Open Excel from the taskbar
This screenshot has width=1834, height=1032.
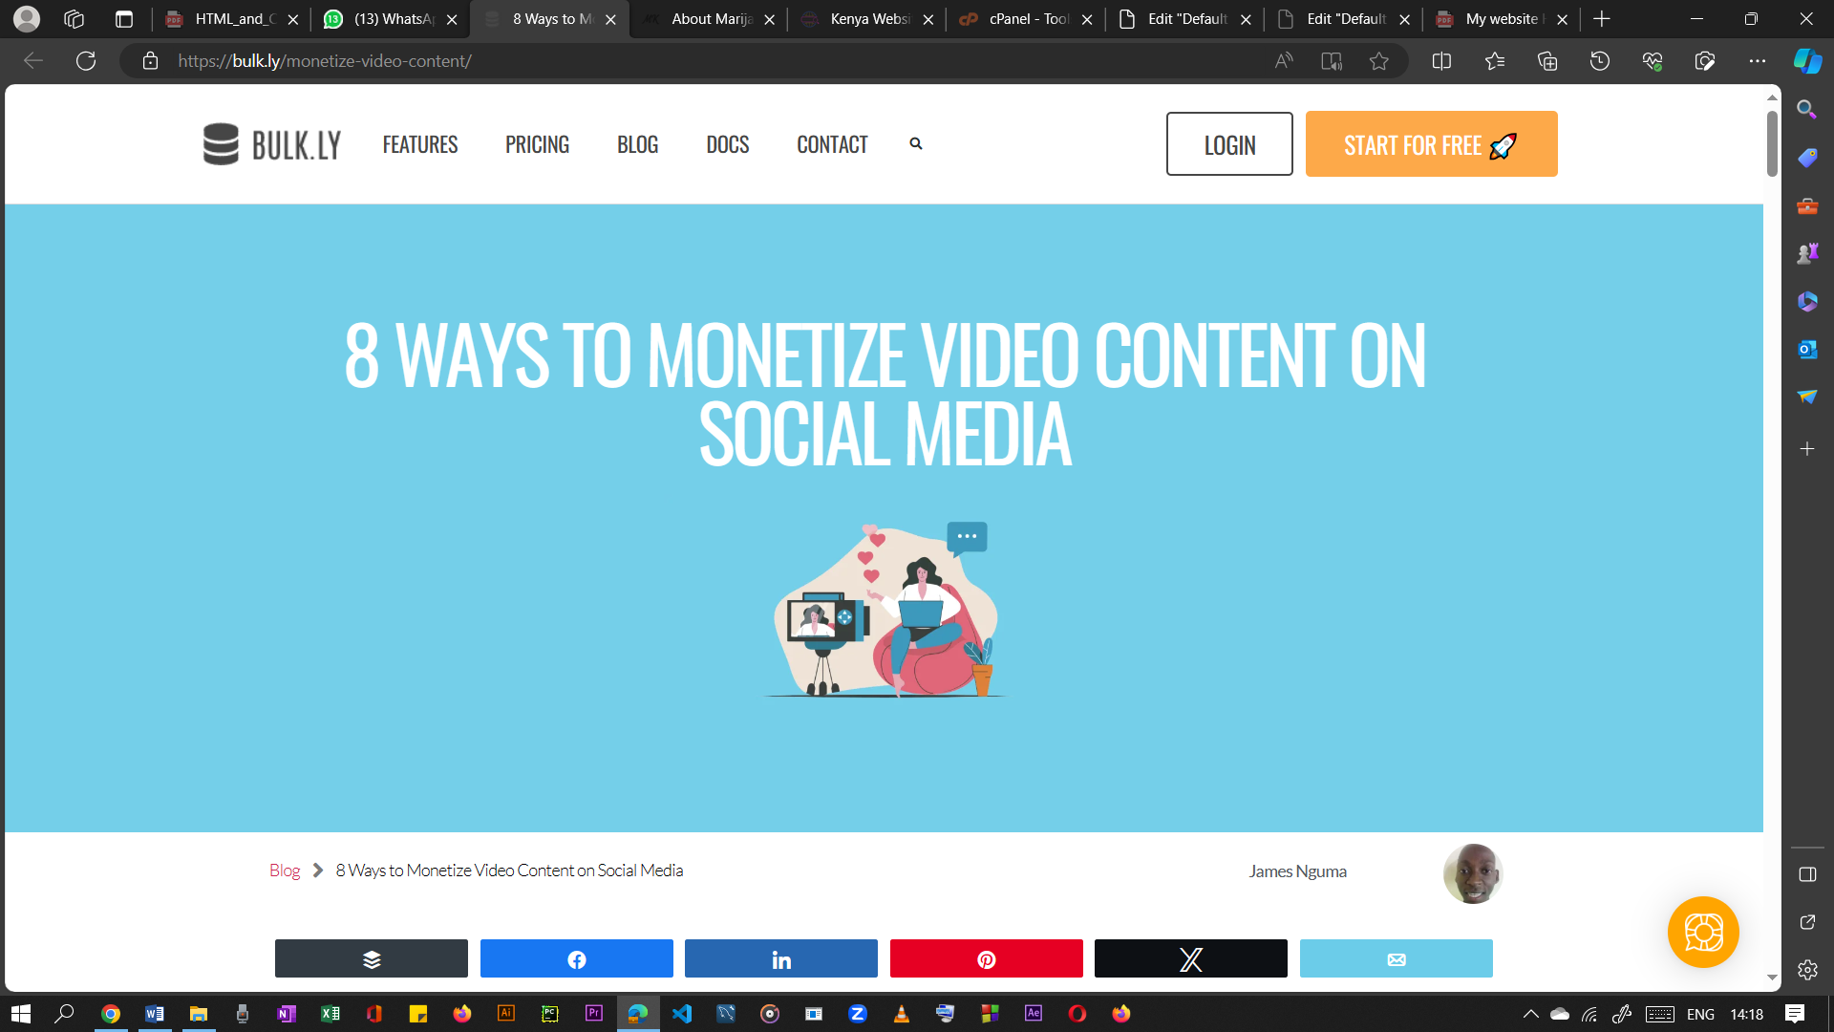click(x=331, y=1014)
